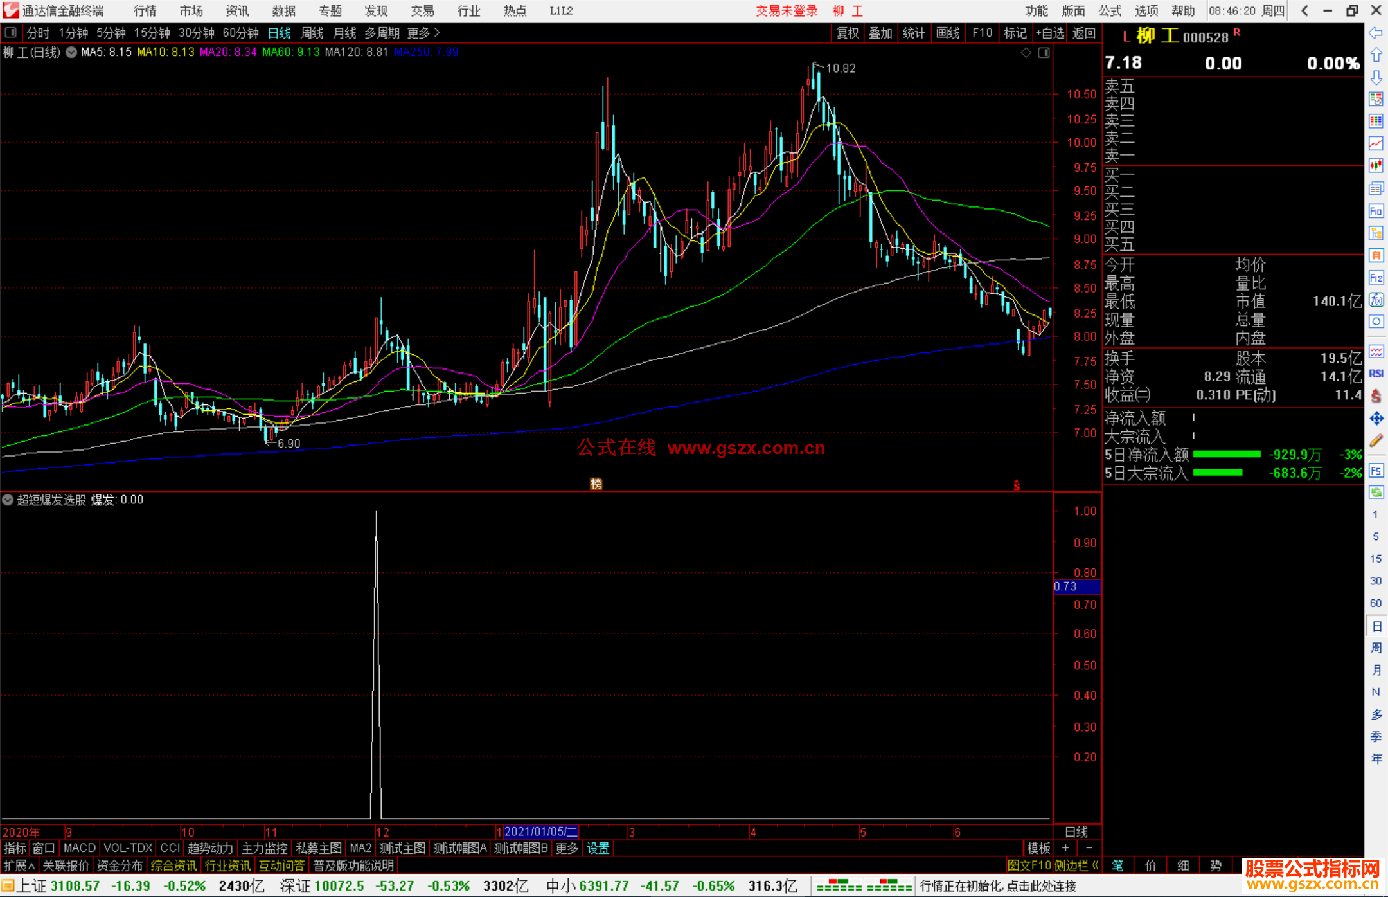1388x897 pixels.
Task: Click the F10 icon in right sidebar
Action: (1375, 211)
